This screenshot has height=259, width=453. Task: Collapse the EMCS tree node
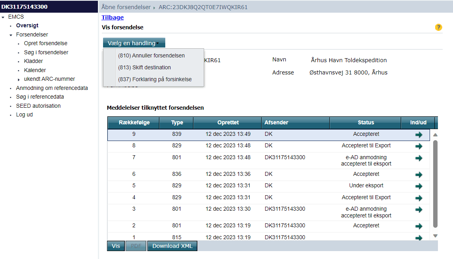coord(4,17)
